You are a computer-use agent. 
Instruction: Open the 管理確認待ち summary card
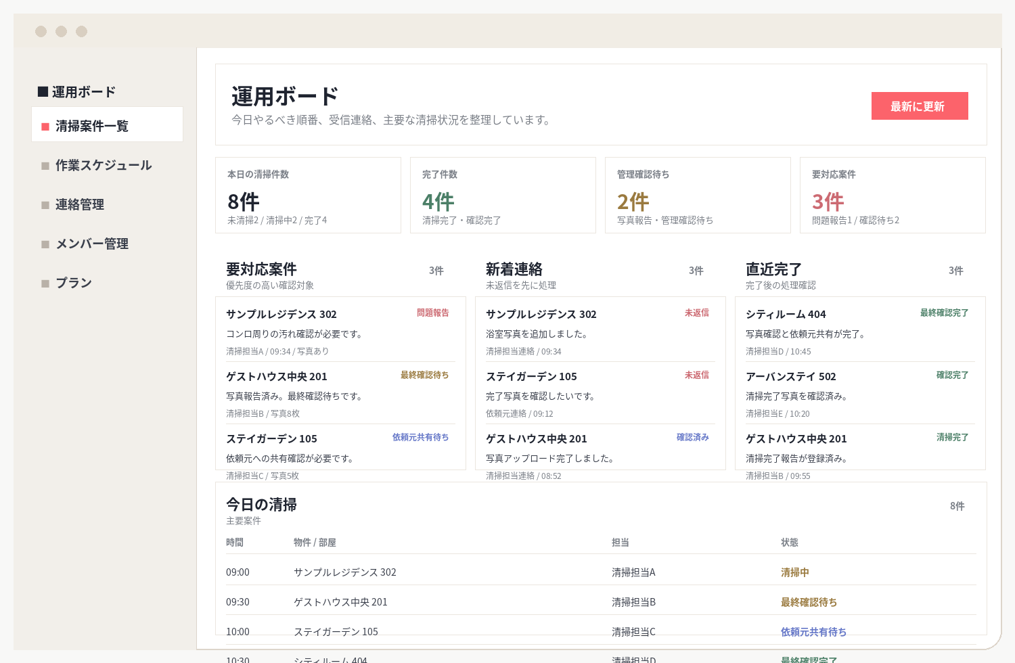pyautogui.click(x=698, y=195)
